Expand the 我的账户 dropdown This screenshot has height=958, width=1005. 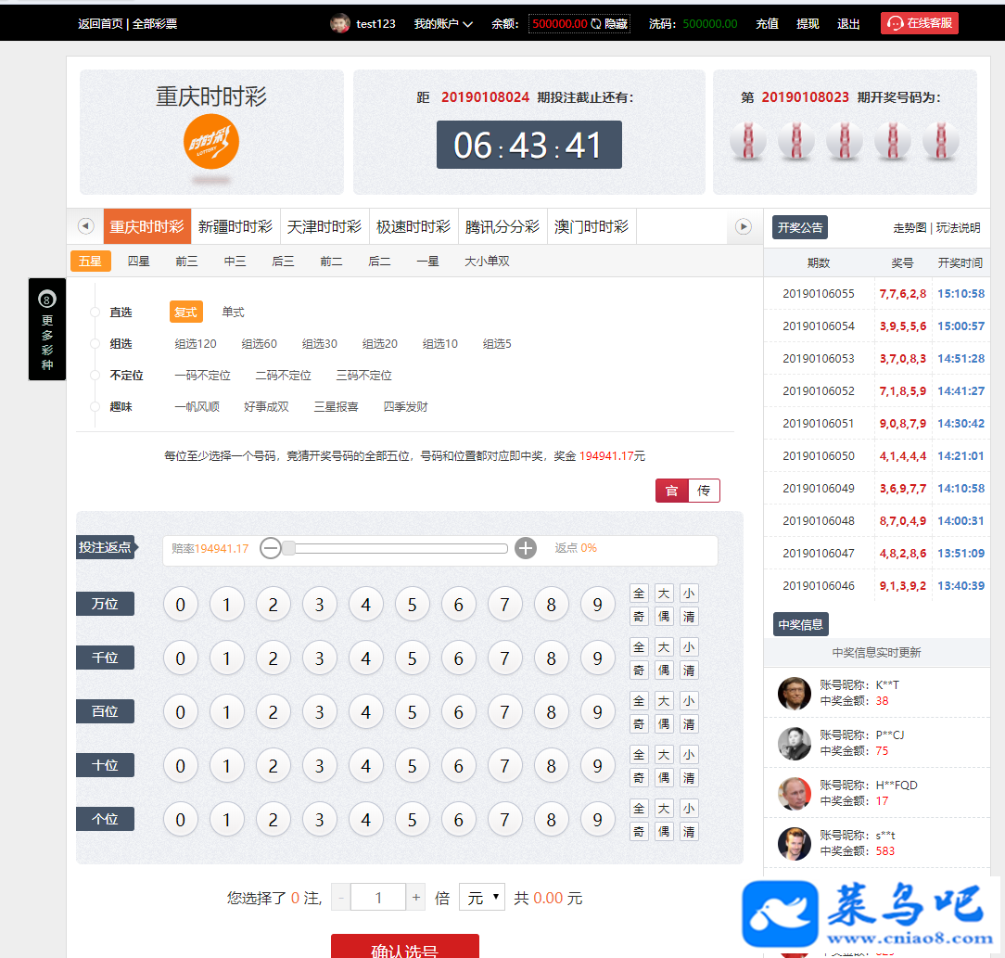[x=443, y=24]
